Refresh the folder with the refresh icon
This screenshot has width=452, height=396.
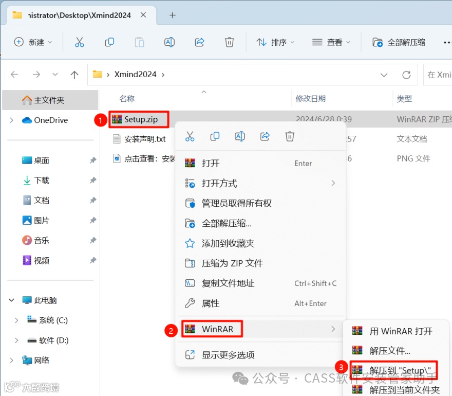[x=406, y=75]
